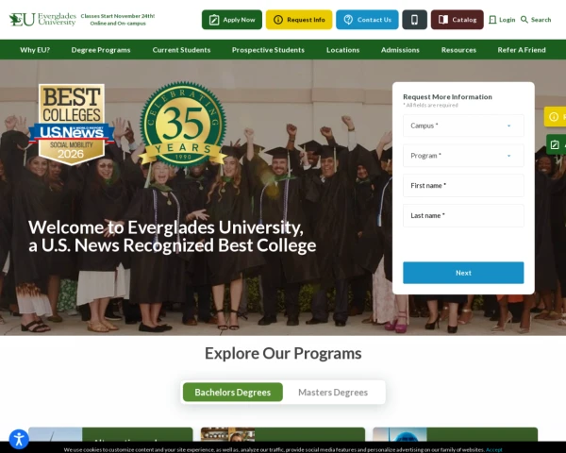
Task: Click the Contact Us button
Action: point(367,20)
